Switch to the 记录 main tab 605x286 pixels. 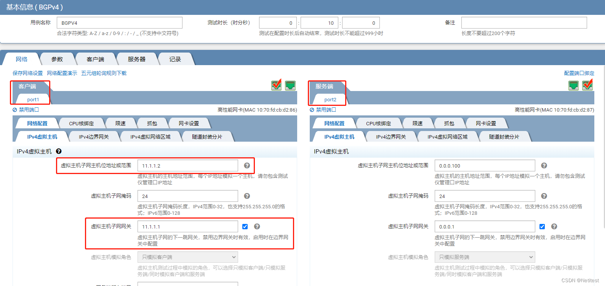click(175, 59)
